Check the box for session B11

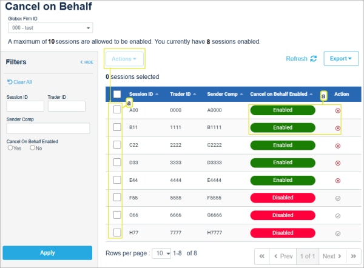coord(118,128)
